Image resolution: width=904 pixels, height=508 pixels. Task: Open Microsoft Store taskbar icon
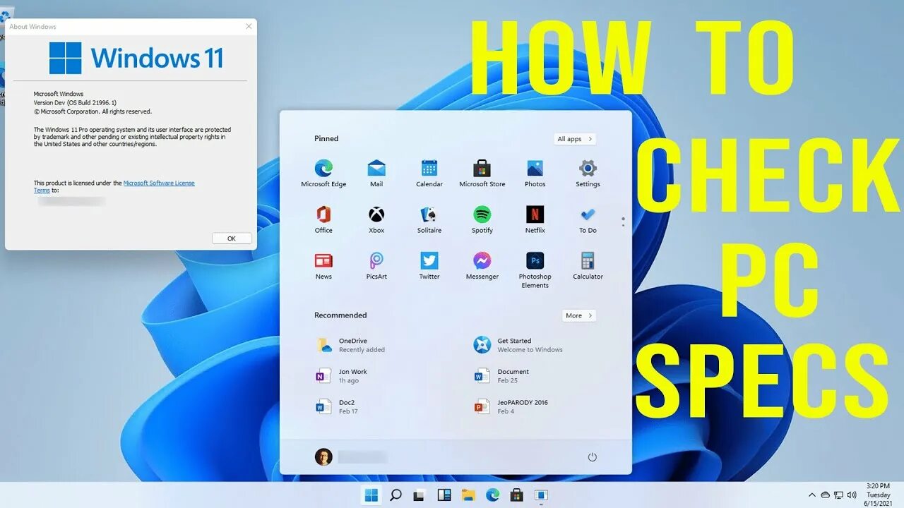pyautogui.click(x=516, y=495)
